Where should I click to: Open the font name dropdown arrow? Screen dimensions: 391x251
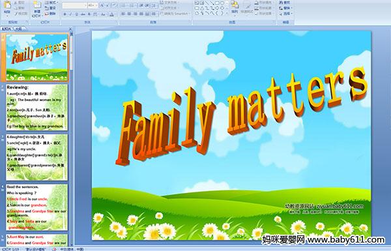(x=85, y=5)
